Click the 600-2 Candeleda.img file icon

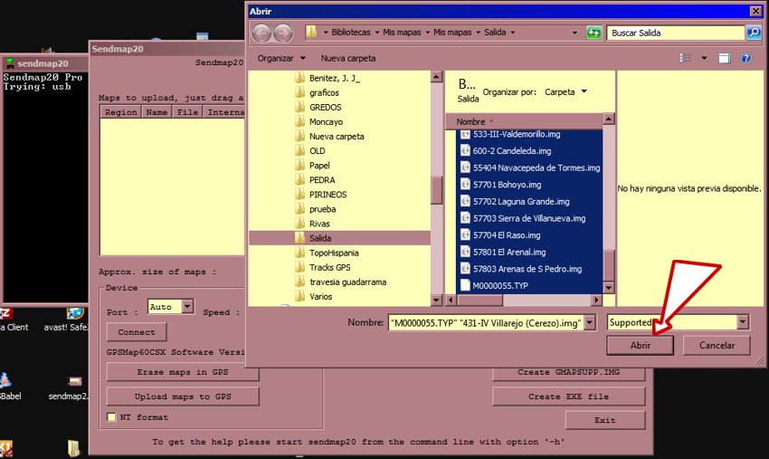pyautogui.click(x=465, y=150)
